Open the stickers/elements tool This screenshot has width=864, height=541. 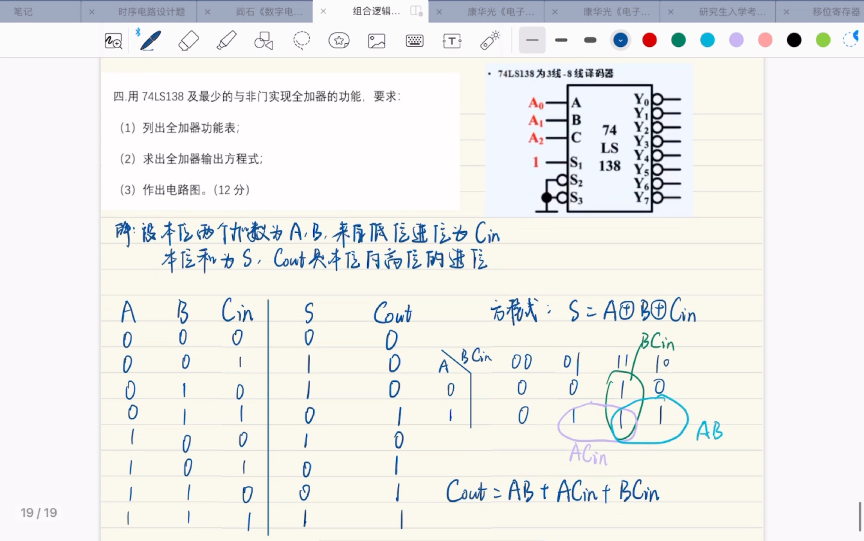(338, 40)
